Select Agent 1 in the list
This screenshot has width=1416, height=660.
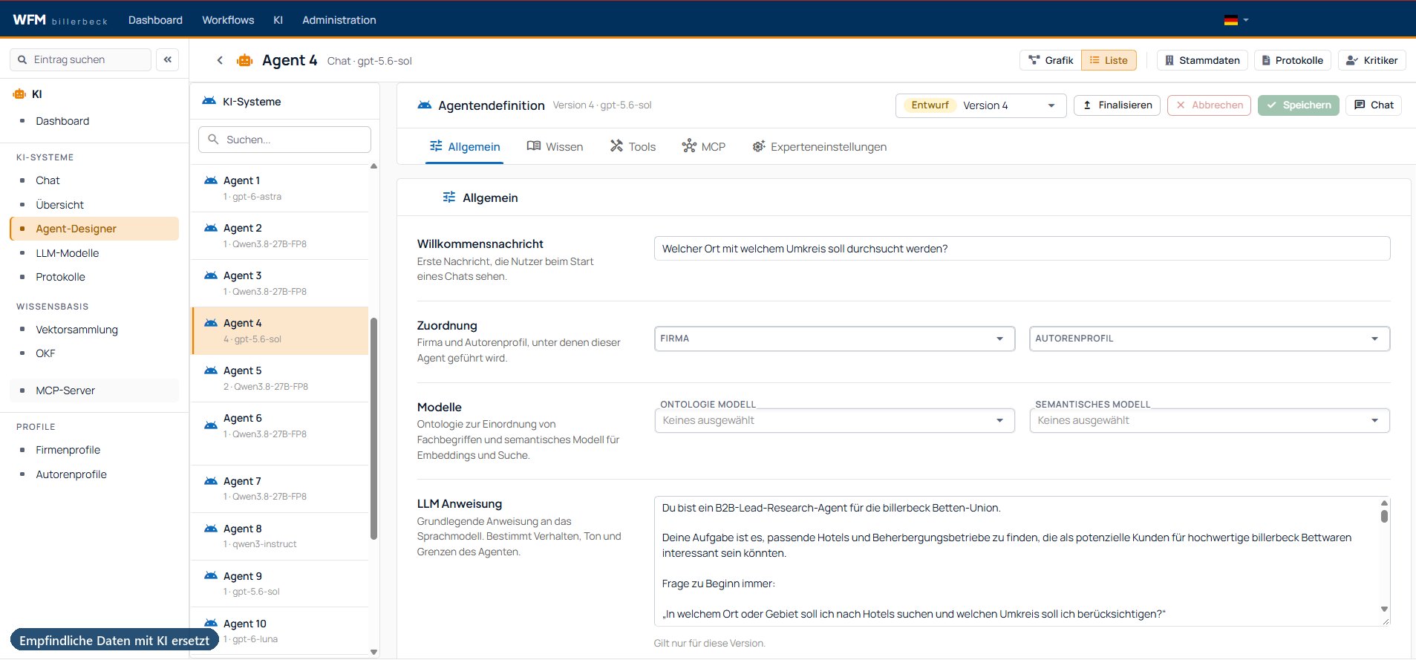(279, 188)
